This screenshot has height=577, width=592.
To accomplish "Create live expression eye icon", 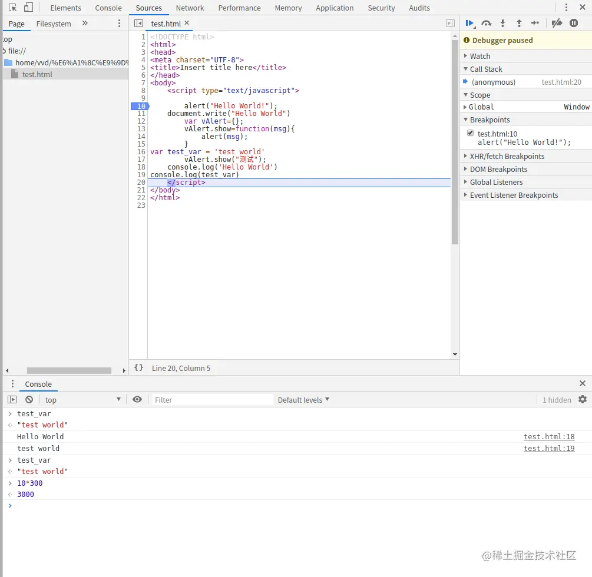I will coord(137,400).
